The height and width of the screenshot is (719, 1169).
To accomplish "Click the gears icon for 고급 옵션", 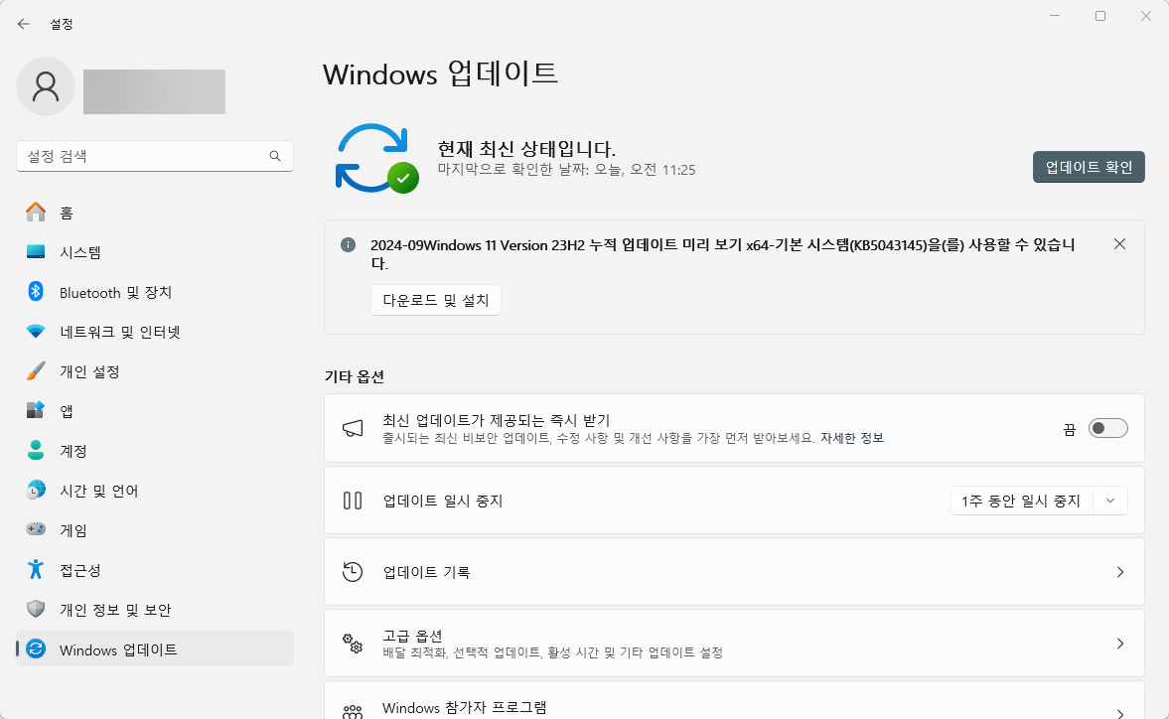I will [x=353, y=643].
